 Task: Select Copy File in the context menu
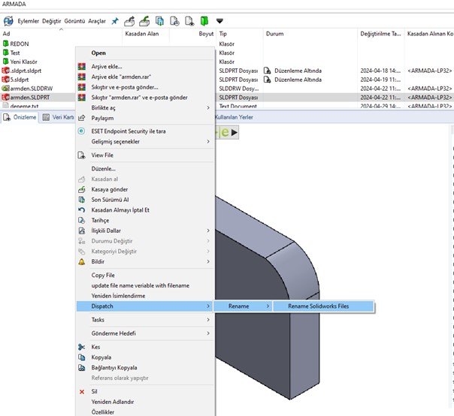103,275
